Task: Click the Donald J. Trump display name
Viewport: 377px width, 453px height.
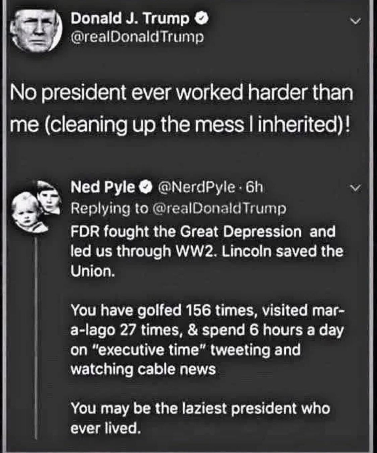Action: coord(130,19)
